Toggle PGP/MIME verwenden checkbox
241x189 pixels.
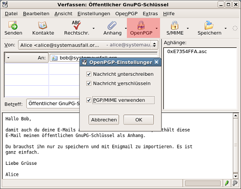(89, 100)
